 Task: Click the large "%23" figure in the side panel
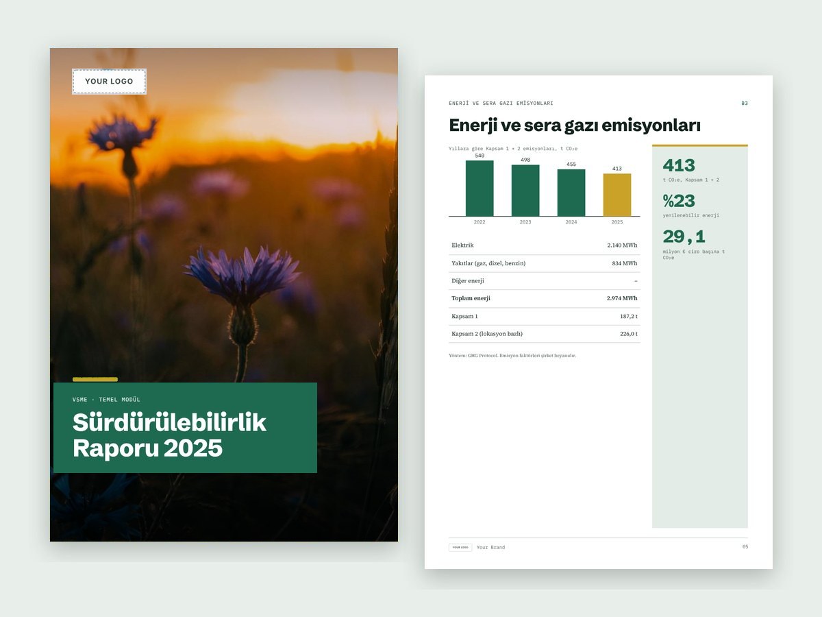point(679,201)
